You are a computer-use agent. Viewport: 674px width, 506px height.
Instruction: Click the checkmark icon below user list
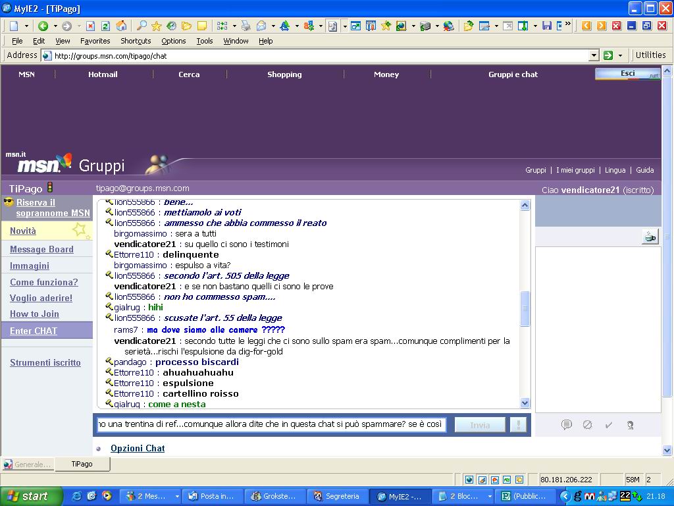608,425
